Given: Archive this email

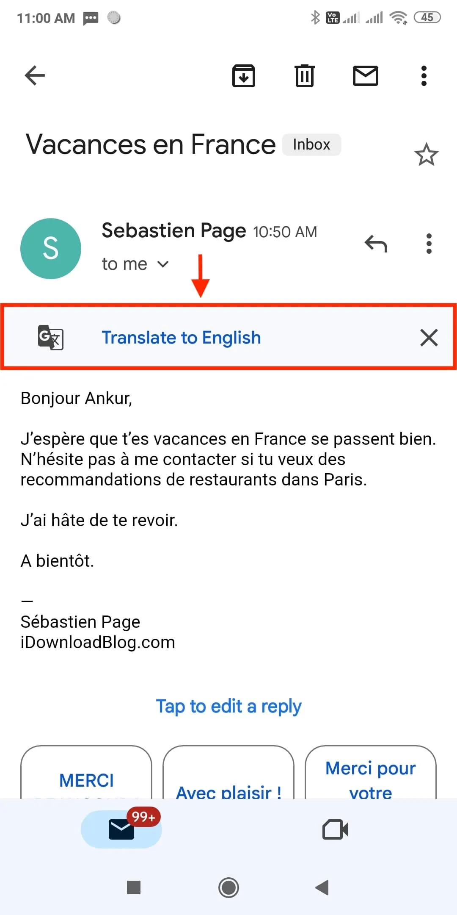Looking at the screenshot, I should point(244,76).
